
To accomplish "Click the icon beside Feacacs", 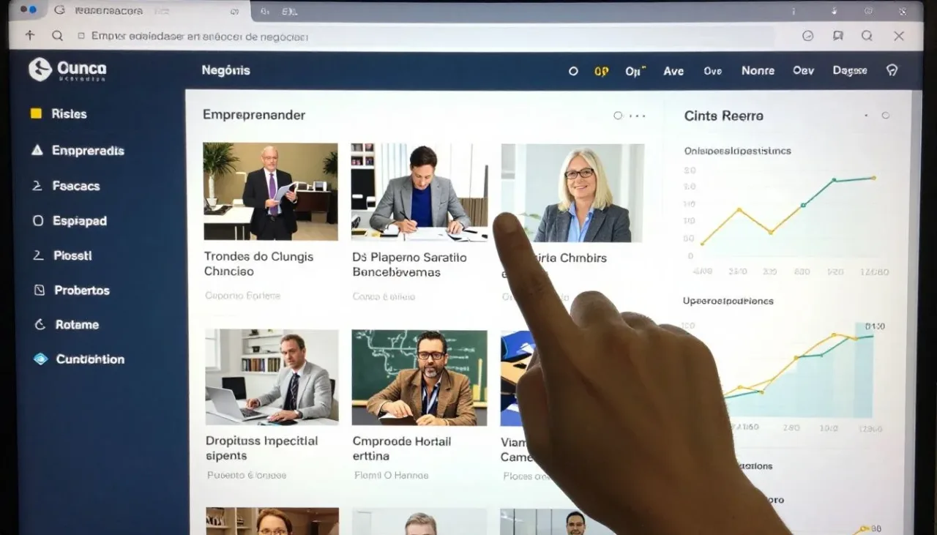I will click(37, 186).
